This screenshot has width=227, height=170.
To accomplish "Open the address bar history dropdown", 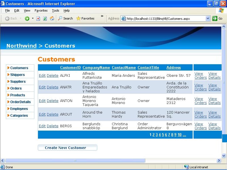I will (x=208, y=18).
